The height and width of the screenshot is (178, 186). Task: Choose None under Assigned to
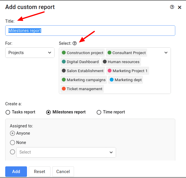(x=12, y=143)
